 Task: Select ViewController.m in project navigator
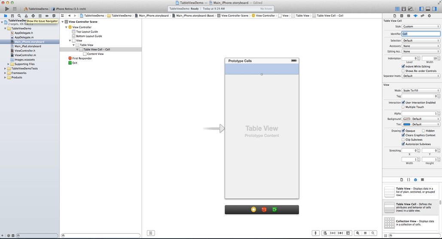point(25,55)
